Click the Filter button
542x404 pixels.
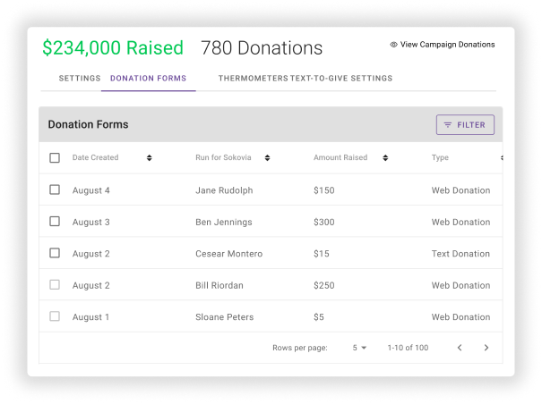point(465,125)
